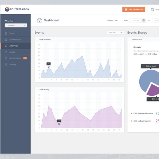Screen dimensions: 159x159
Task: Click the Alerts triangle icon
Action: 6,52
